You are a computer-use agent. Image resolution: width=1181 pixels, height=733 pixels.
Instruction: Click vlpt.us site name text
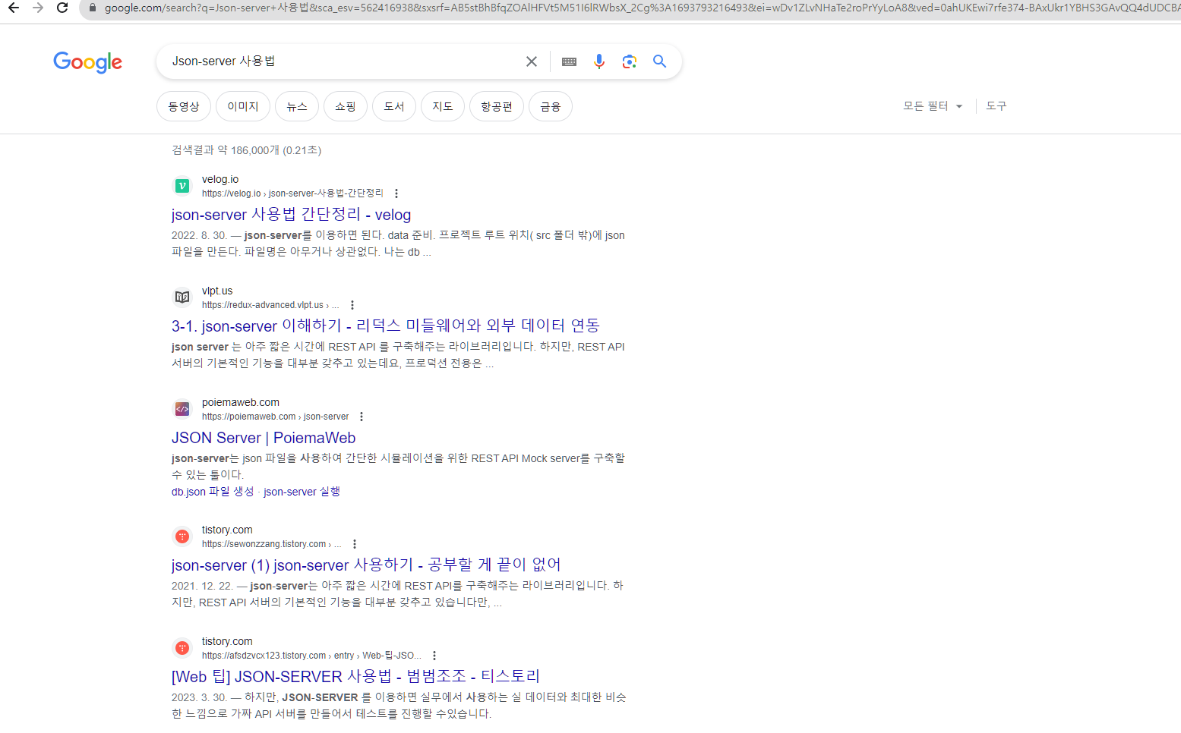click(217, 291)
